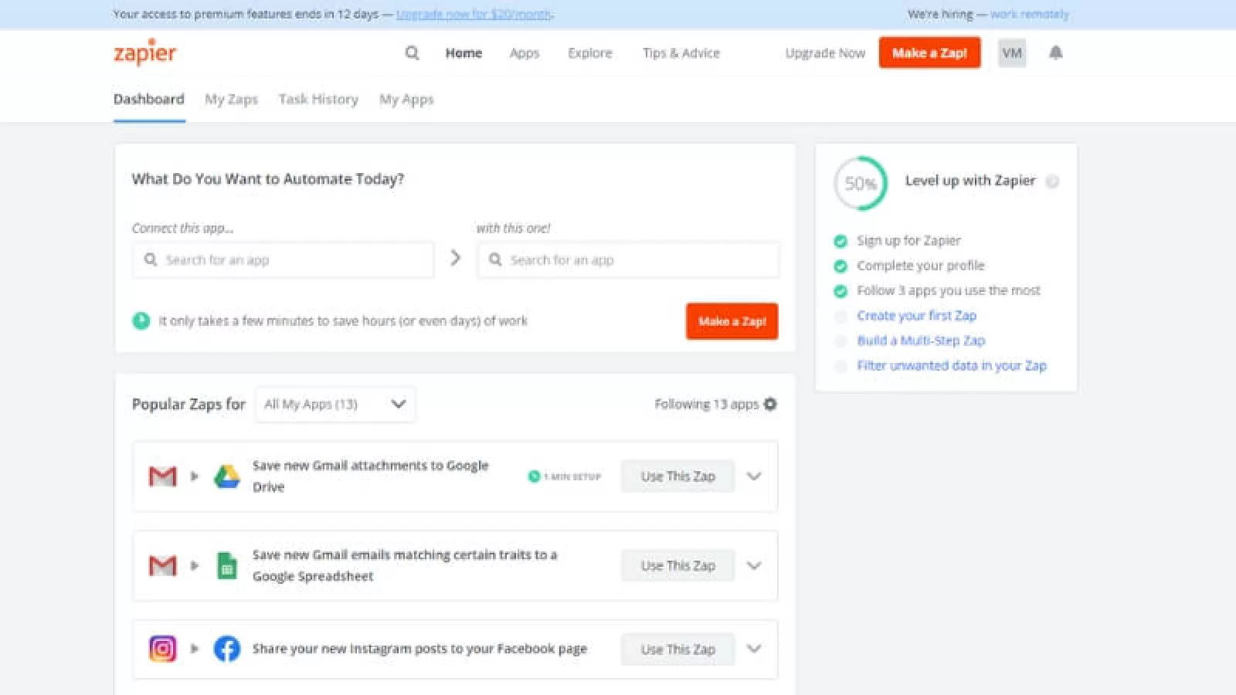The width and height of the screenshot is (1236, 695).
Task: Expand the Gmail to Google Drive zap details
Action: [x=754, y=476]
